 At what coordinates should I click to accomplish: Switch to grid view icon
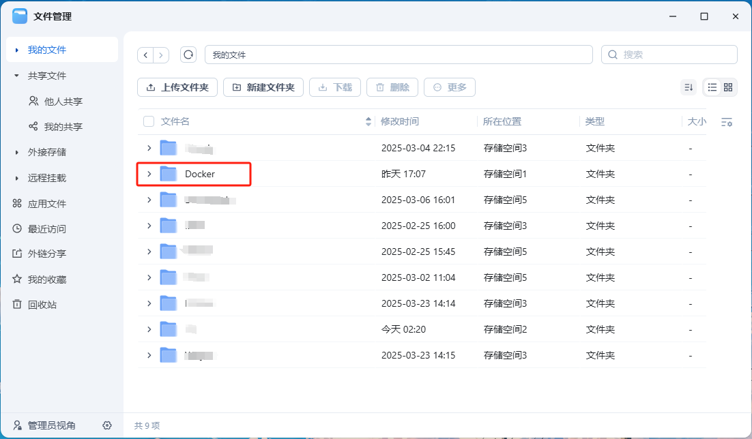click(x=728, y=87)
